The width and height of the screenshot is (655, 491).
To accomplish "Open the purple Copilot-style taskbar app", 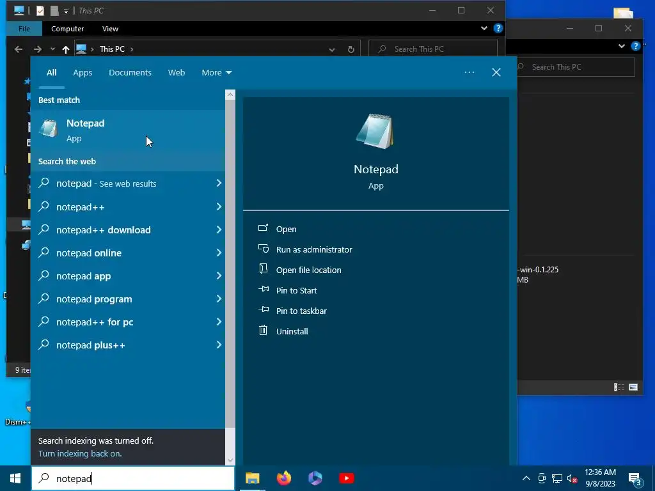I will (315, 478).
